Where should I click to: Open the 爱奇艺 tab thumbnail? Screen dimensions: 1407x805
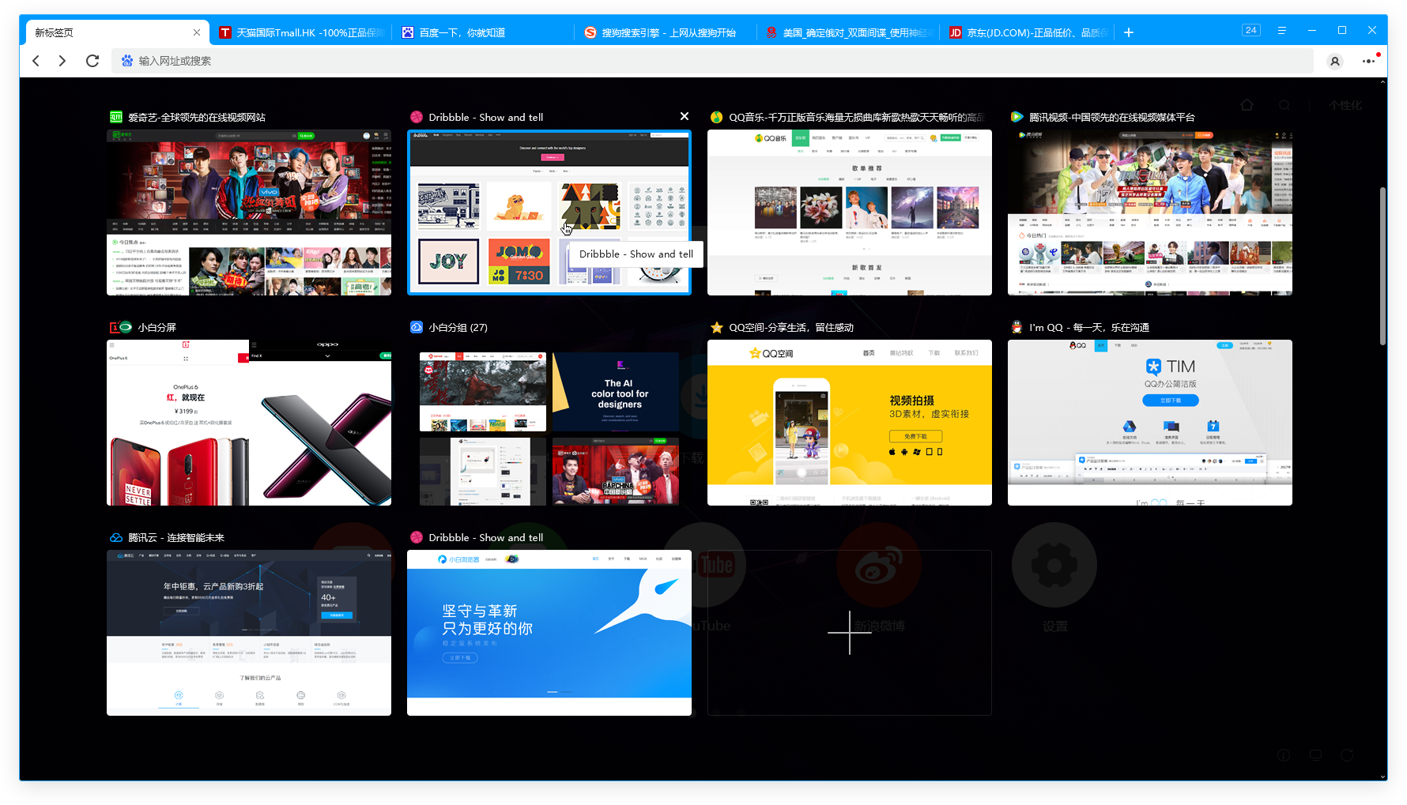(x=249, y=213)
